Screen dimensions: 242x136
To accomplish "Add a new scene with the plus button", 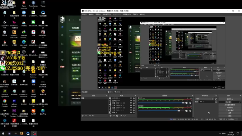I will coord(83,116).
